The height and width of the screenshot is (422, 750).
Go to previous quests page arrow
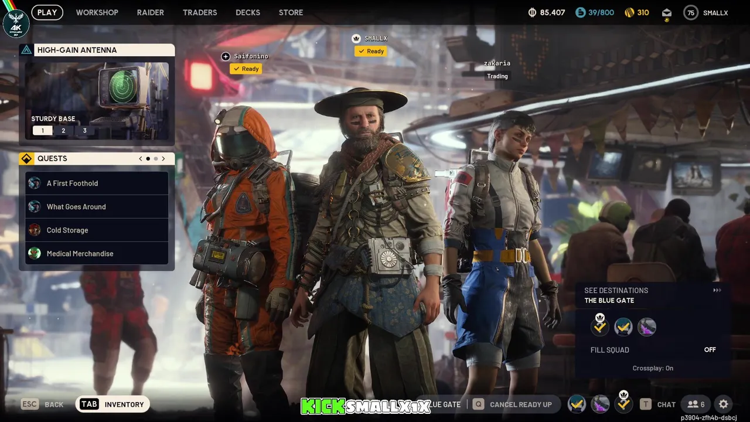pos(141,158)
